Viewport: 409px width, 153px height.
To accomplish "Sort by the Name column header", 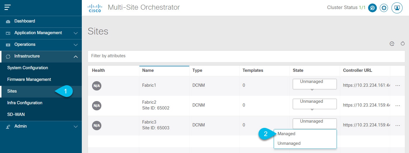I will [148, 70].
